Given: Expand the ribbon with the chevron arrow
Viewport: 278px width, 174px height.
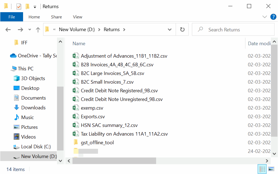Looking at the screenshot, I should [264, 17].
